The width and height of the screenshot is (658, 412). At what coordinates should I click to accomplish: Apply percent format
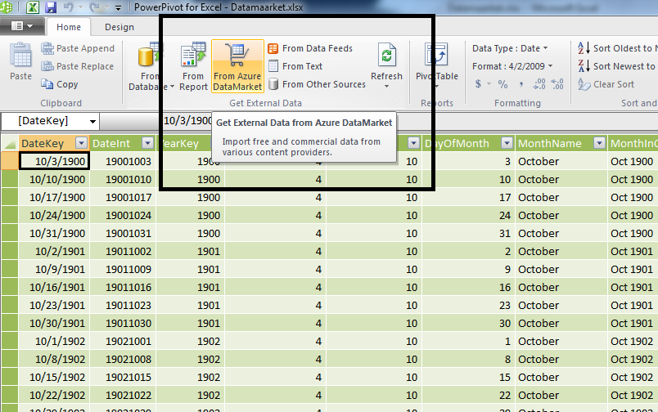point(503,84)
